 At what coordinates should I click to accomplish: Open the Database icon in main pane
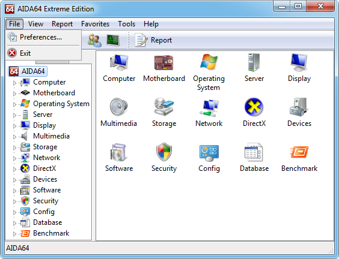click(x=254, y=152)
